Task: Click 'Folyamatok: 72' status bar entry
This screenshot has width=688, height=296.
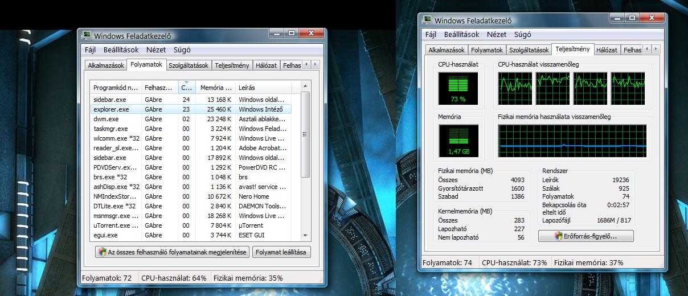Action: click(x=107, y=278)
